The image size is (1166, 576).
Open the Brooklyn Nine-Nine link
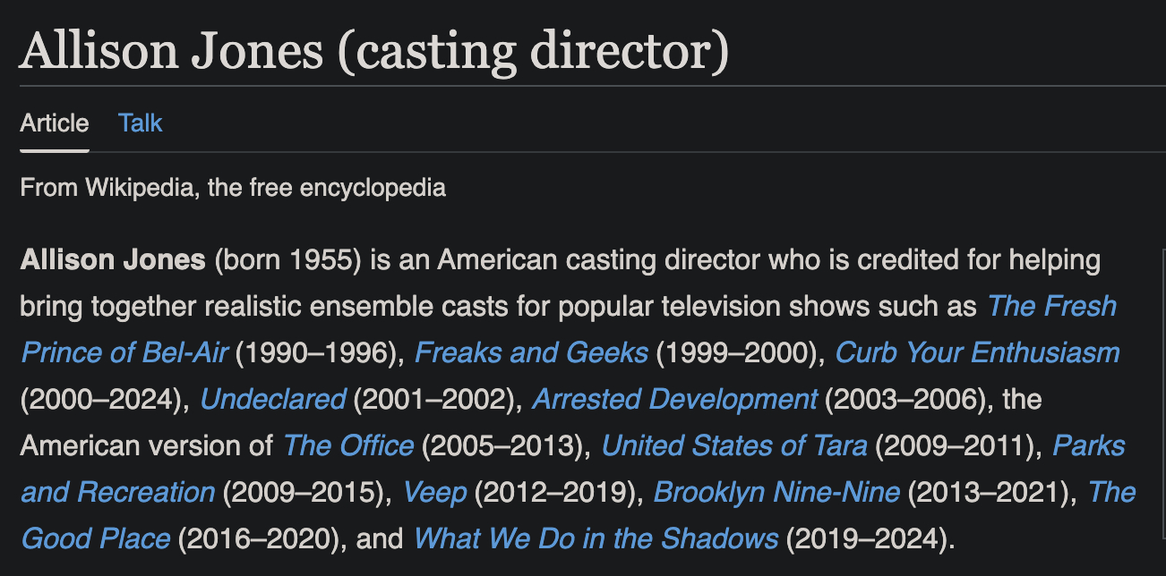coord(776,492)
